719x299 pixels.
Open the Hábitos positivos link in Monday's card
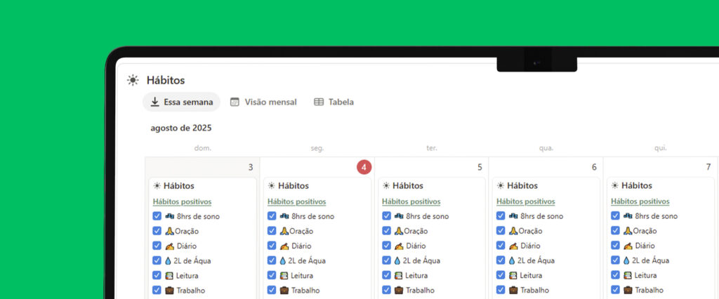(x=296, y=201)
